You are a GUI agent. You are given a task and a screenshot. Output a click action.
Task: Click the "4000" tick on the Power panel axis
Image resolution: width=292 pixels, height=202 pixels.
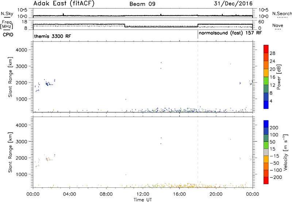(x=22, y=50)
